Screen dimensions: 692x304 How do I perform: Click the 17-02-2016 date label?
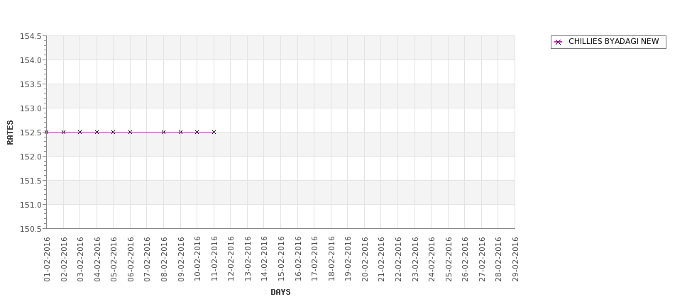314,259
